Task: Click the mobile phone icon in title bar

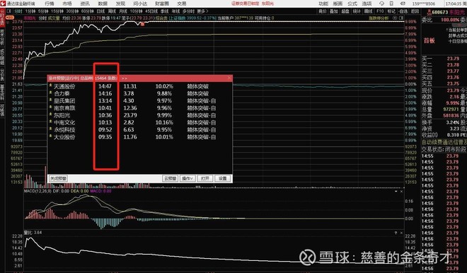Action: pyautogui.click(x=392, y=4)
